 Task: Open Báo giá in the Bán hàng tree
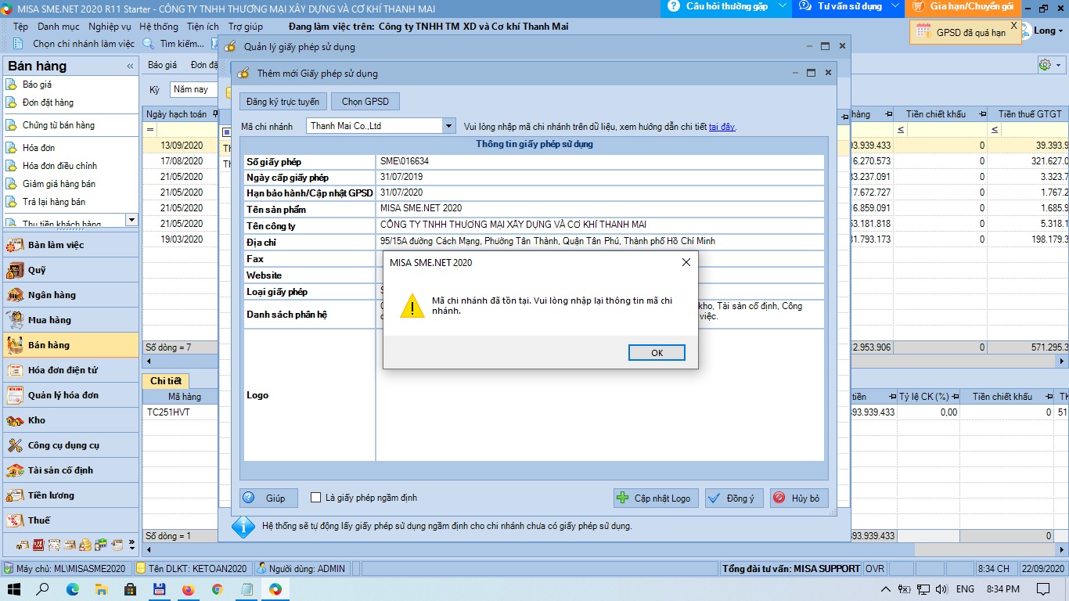pyautogui.click(x=37, y=85)
